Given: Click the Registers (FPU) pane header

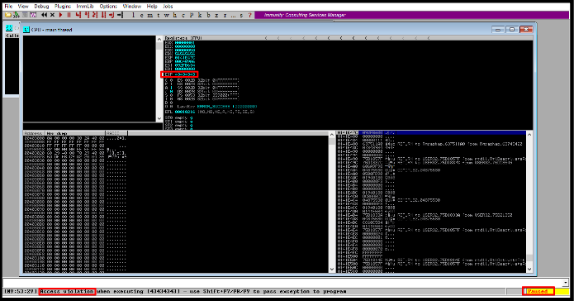Looking at the screenshot, I should (183, 38).
